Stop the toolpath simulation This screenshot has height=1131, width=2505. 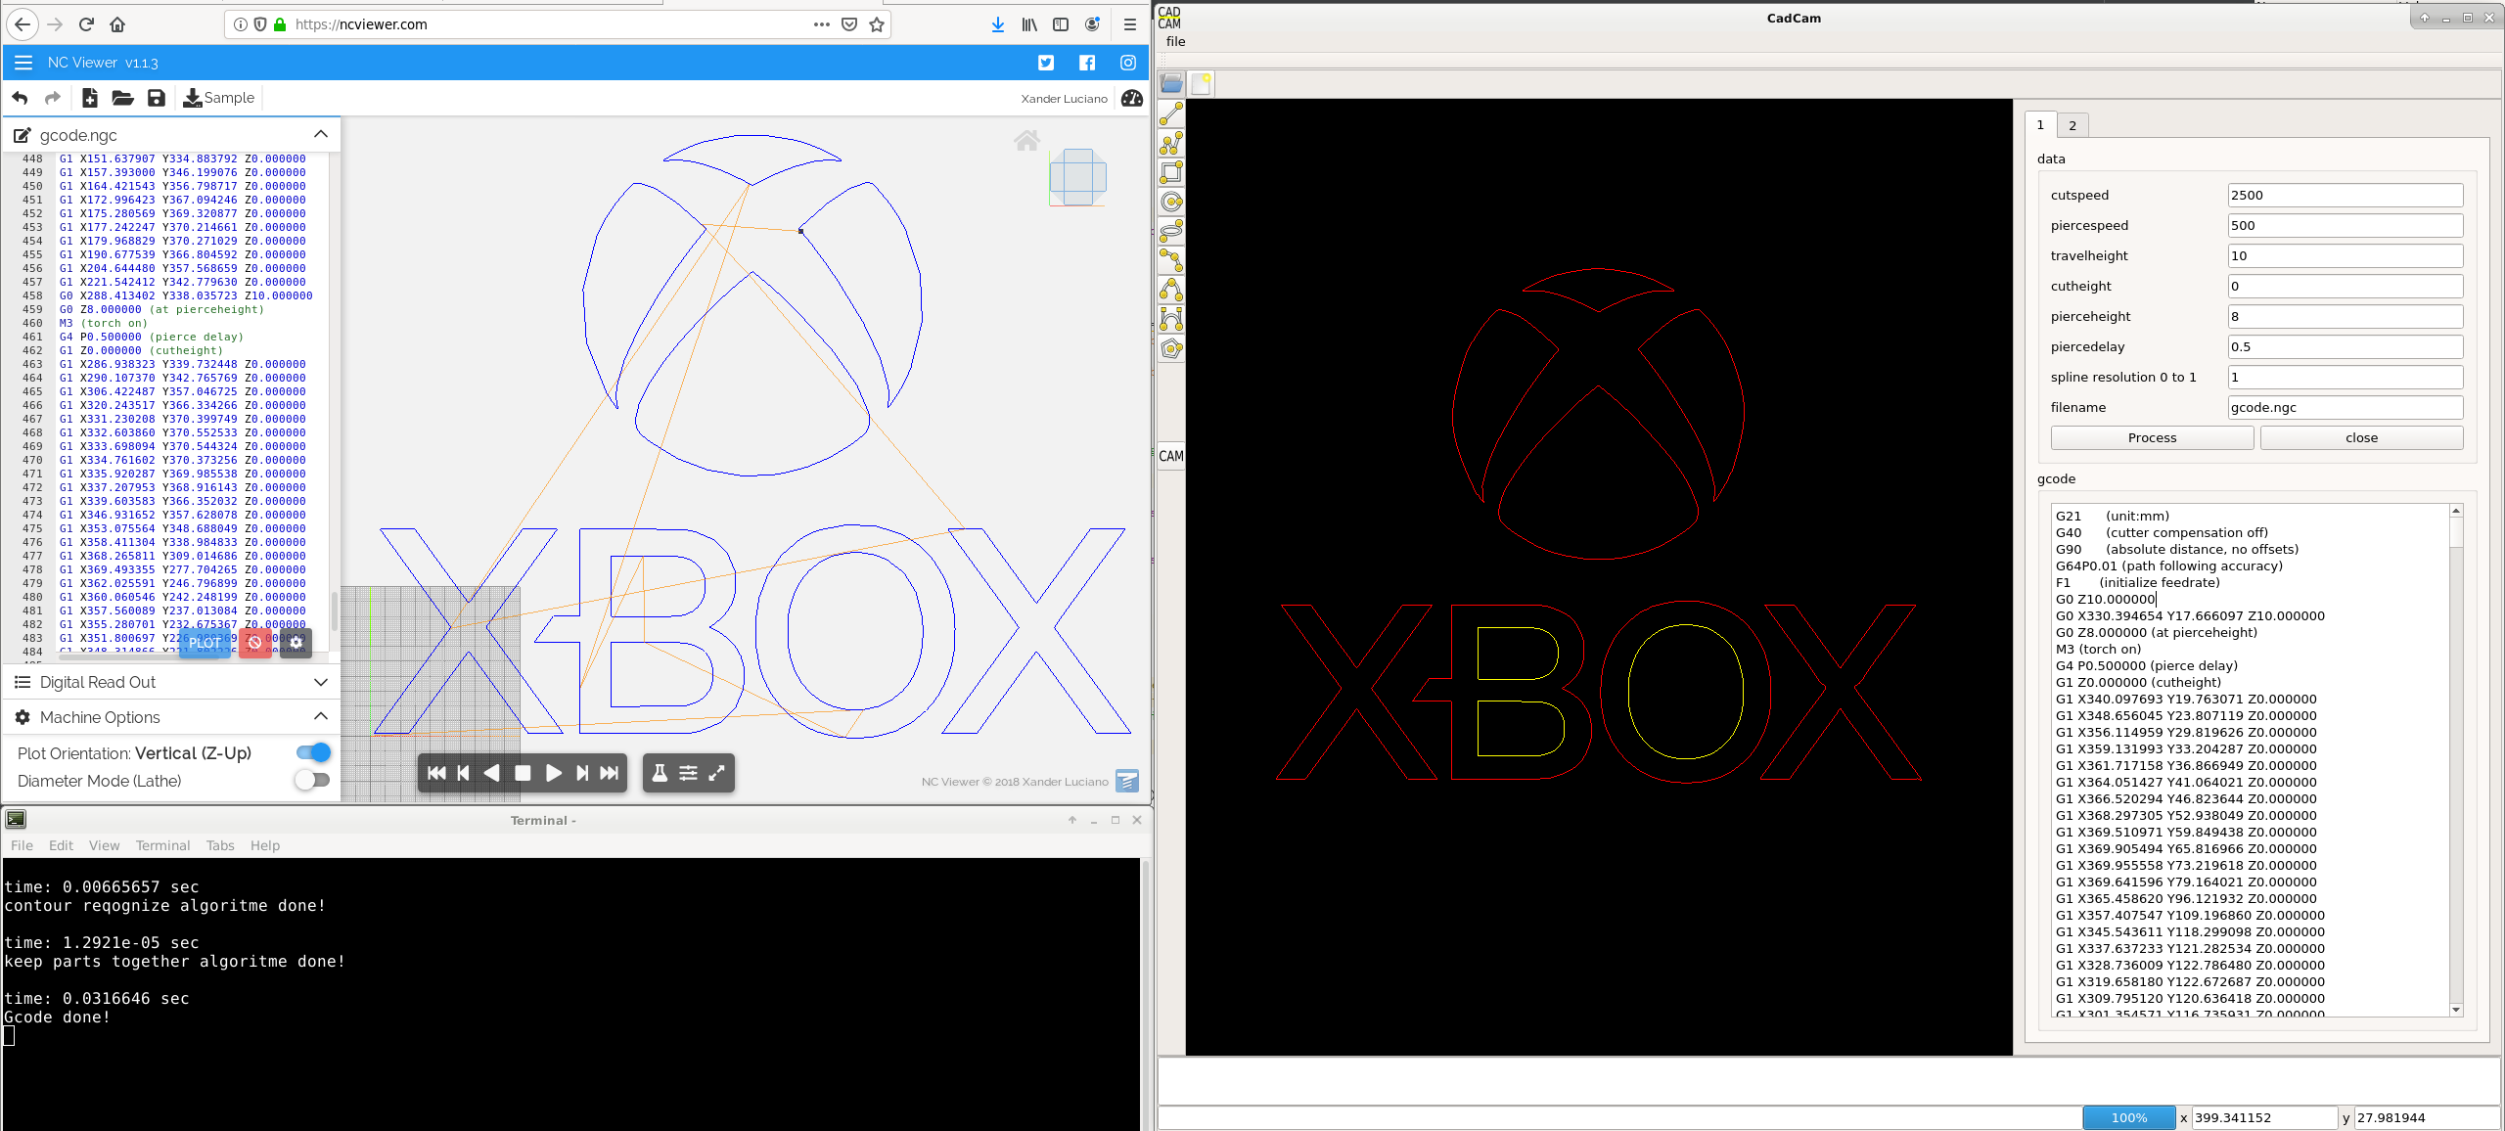tap(523, 773)
